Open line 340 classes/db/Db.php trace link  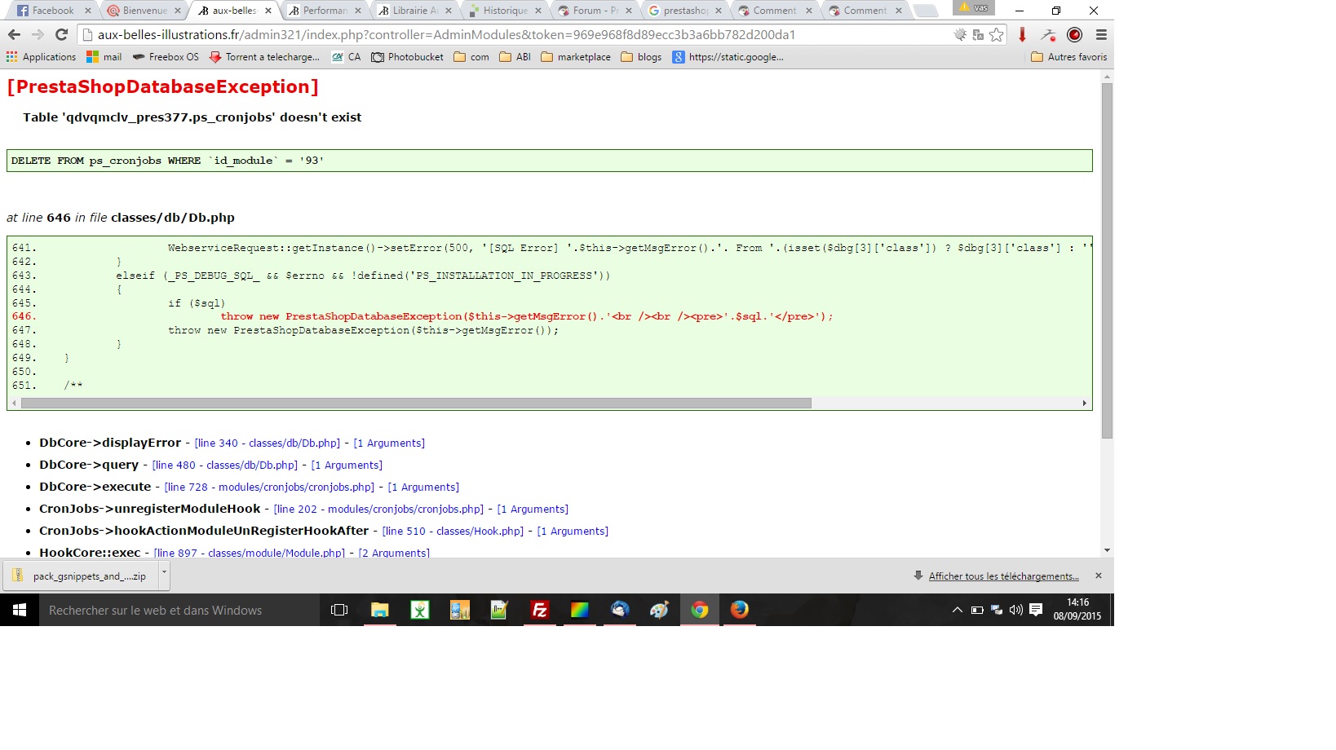[268, 443]
